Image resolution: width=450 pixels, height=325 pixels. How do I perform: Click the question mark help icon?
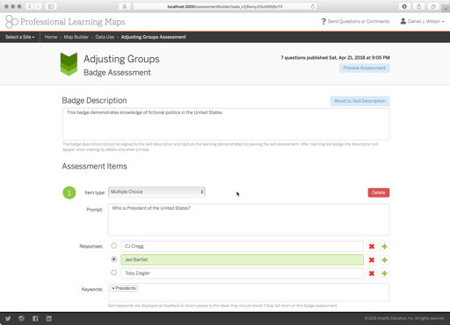click(x=323, y=21)
